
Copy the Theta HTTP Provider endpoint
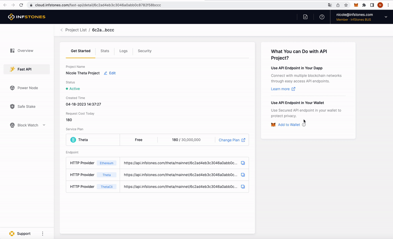243,175
